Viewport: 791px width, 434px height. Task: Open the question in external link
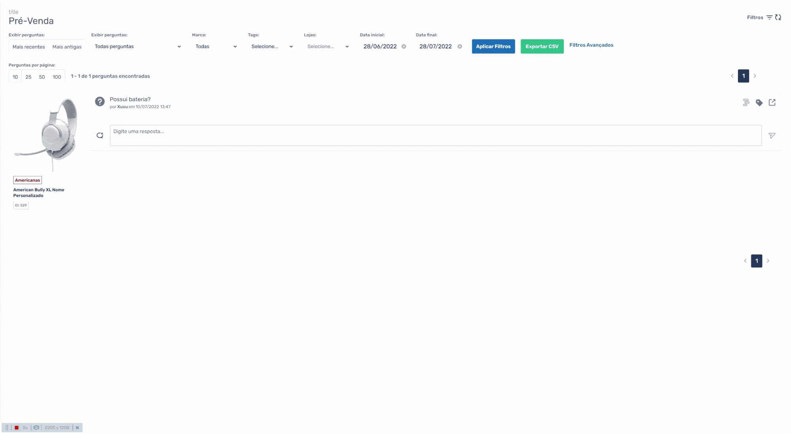[772, 103]
